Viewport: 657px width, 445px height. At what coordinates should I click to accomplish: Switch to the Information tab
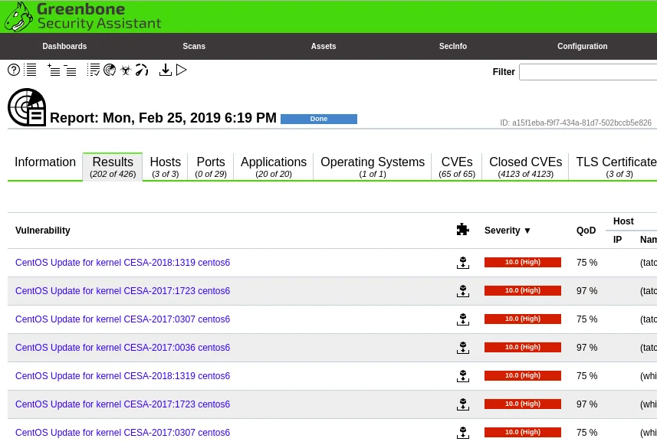45,162
